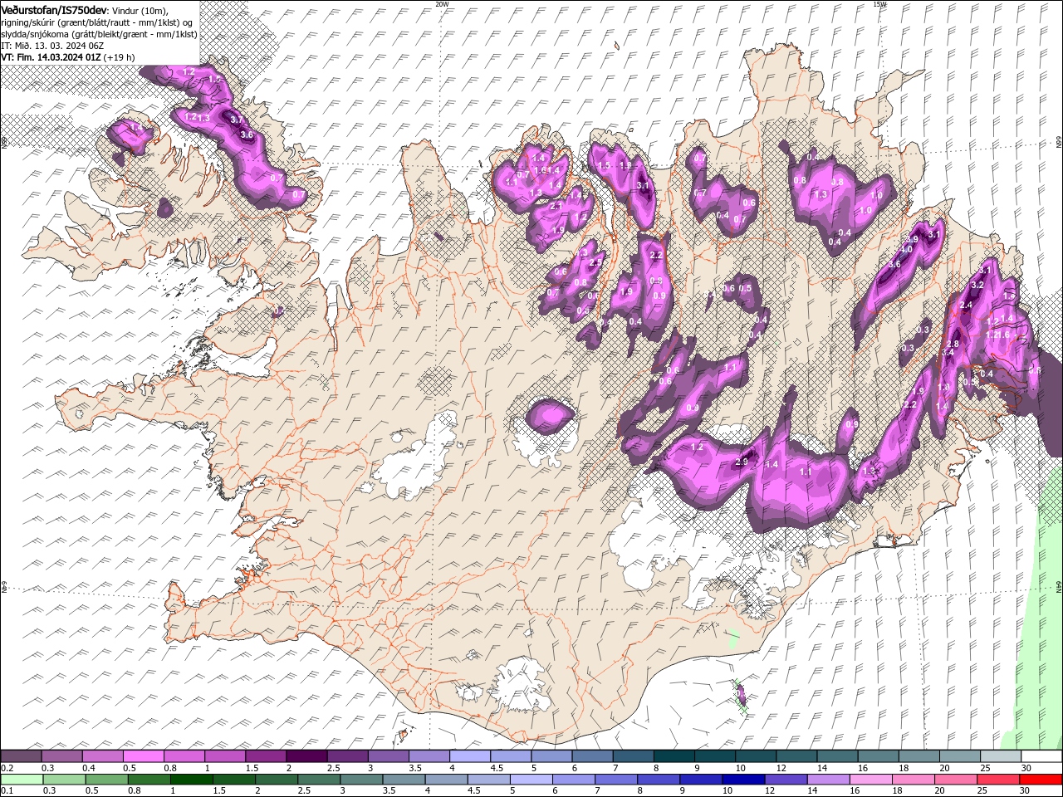Image resolution: width=1063 pixels, height=797 pixels.
Task: Click the 2.9 snowfall value on the map
Action: [x=742, y=462]
